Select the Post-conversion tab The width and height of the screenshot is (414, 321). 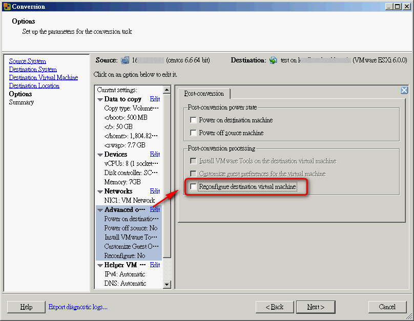pyautogui.click(x=204, y=94)
